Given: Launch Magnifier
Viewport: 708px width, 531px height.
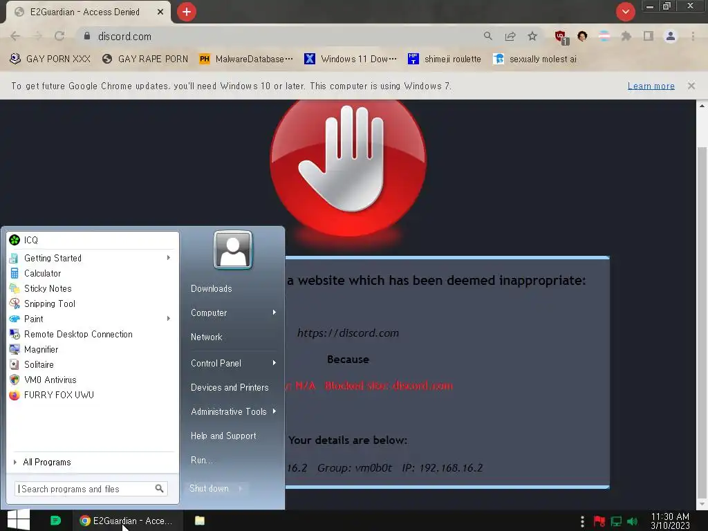Looking at the screenshot, I should [x=93, y=349].
